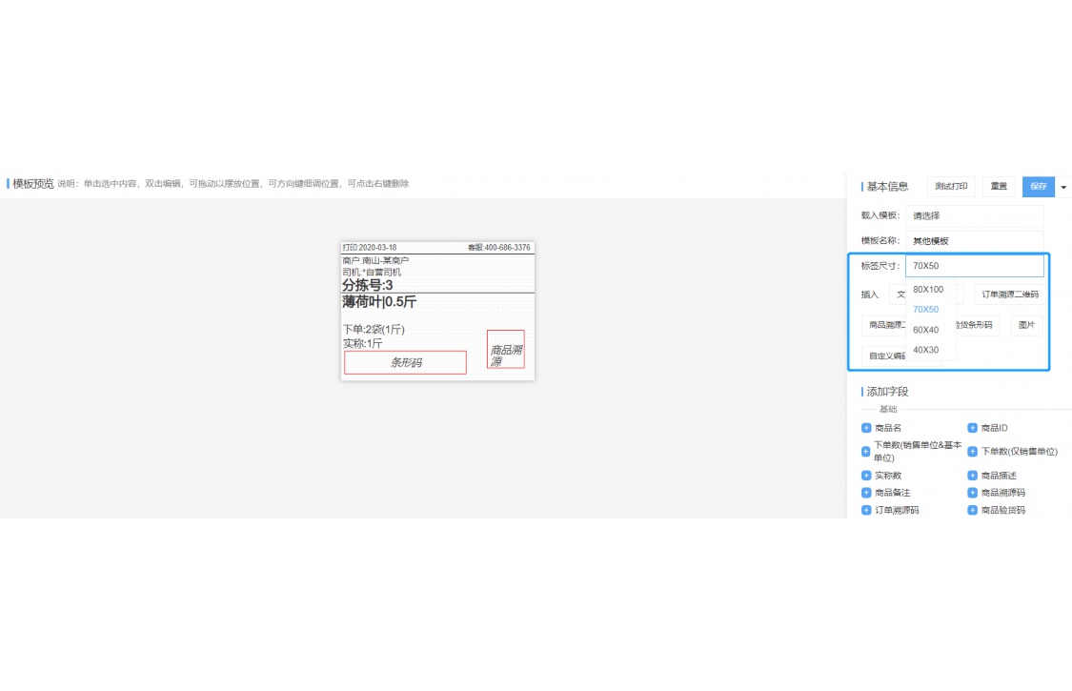
Task: Click the plus icon beside 商品名
Action: 866,428
